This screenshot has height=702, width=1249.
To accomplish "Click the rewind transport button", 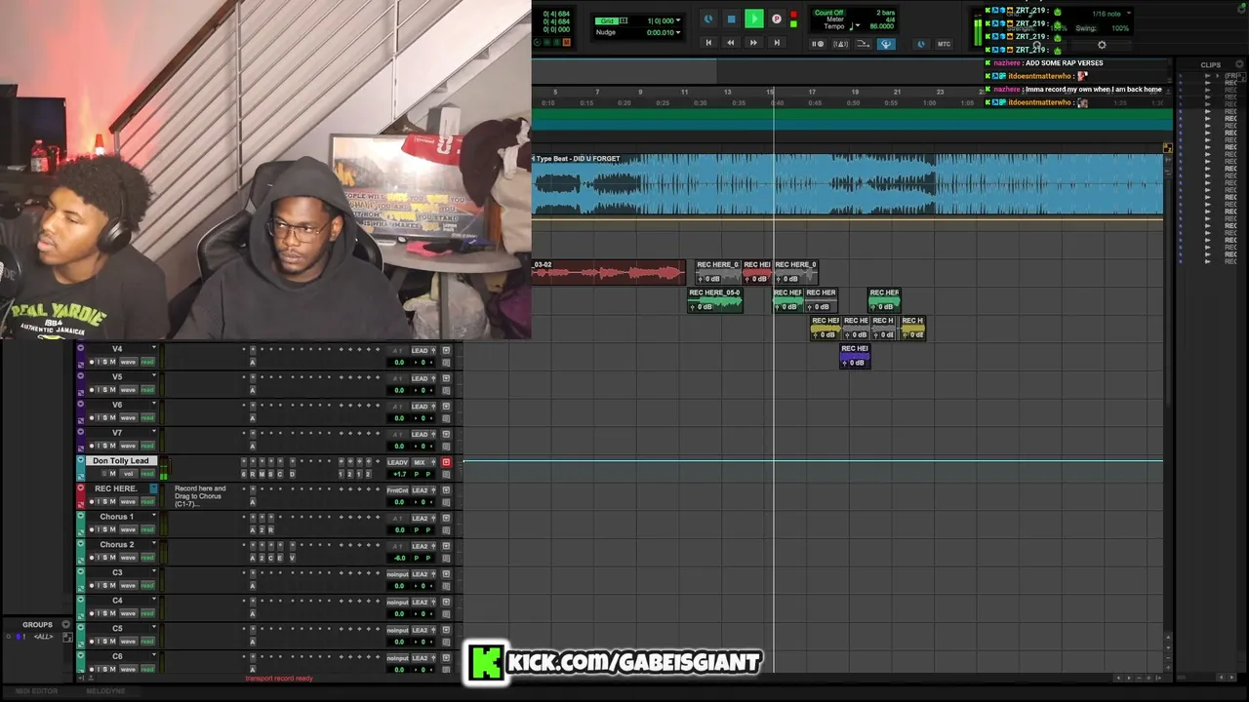I will [731, 43].
